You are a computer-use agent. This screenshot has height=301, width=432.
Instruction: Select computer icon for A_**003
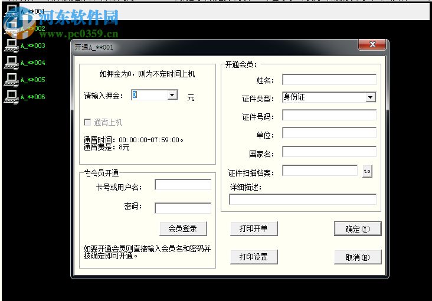[x=11, y=45]
